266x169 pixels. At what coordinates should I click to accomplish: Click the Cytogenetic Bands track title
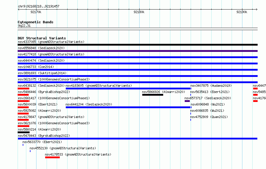pyautogui.click(x=36, y=22)
